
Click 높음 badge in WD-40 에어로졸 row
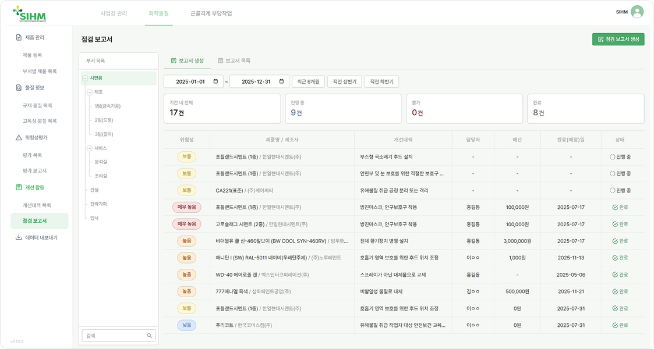(x=187, y=275)
